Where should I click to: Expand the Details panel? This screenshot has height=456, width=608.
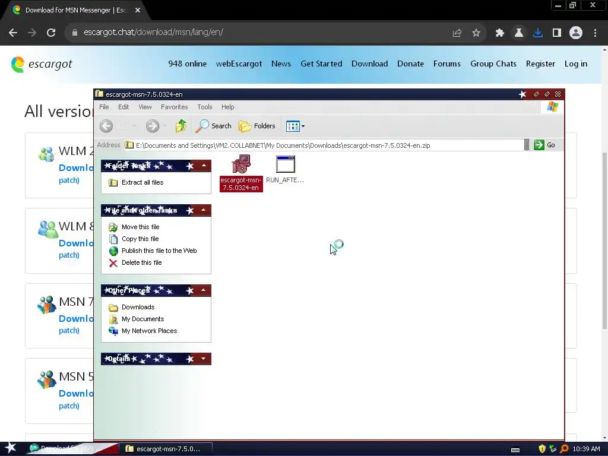(x=204, y=359)
